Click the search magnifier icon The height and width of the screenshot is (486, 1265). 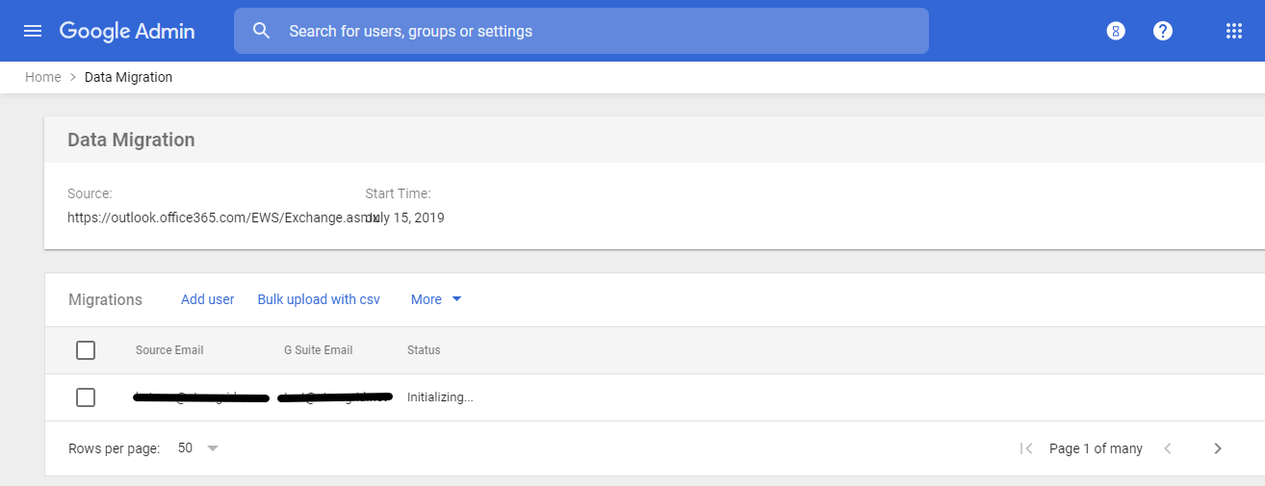coord(261,31)
